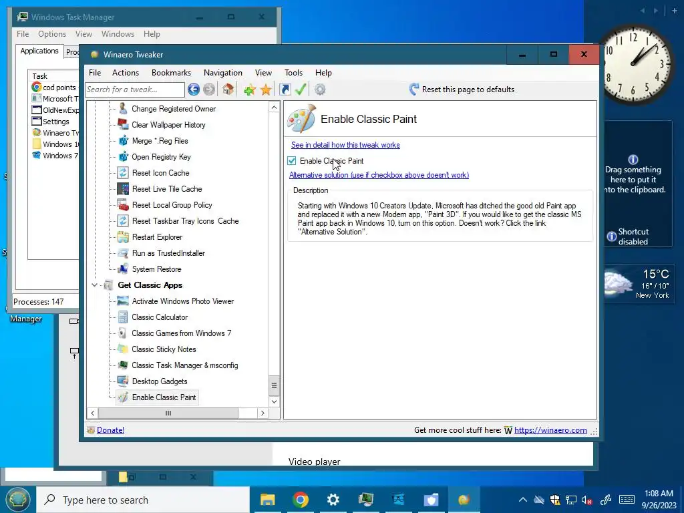Select System Restore in the tree

point(156,269)
